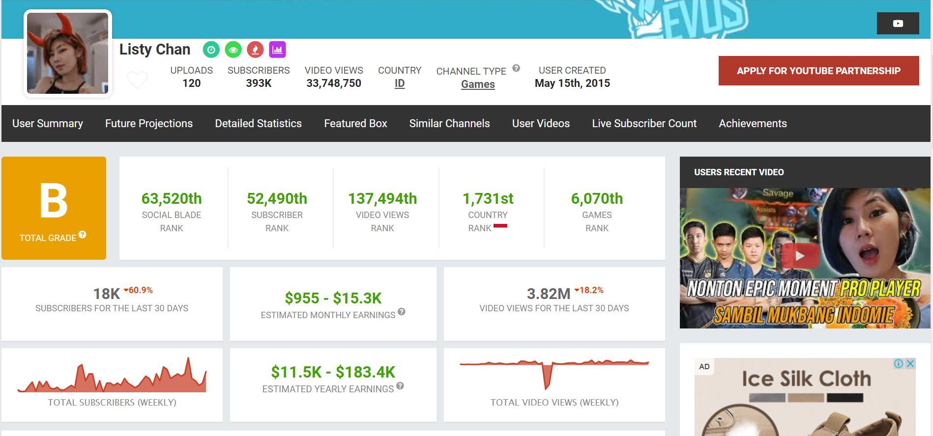Click the 63,520th Social Blade rank
This screenshot has width=933, height=436.
click(172, 198)
